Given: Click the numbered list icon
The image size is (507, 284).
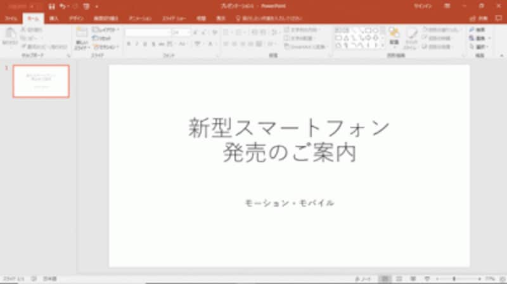Looking at the screenshot, I should tap(240, 33).
